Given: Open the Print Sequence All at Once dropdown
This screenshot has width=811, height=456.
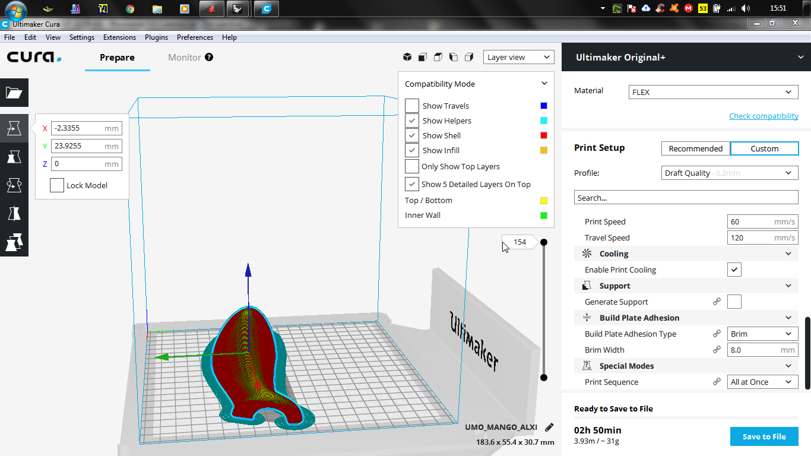Looking at the screenshot, I should (x=763, y=382).
